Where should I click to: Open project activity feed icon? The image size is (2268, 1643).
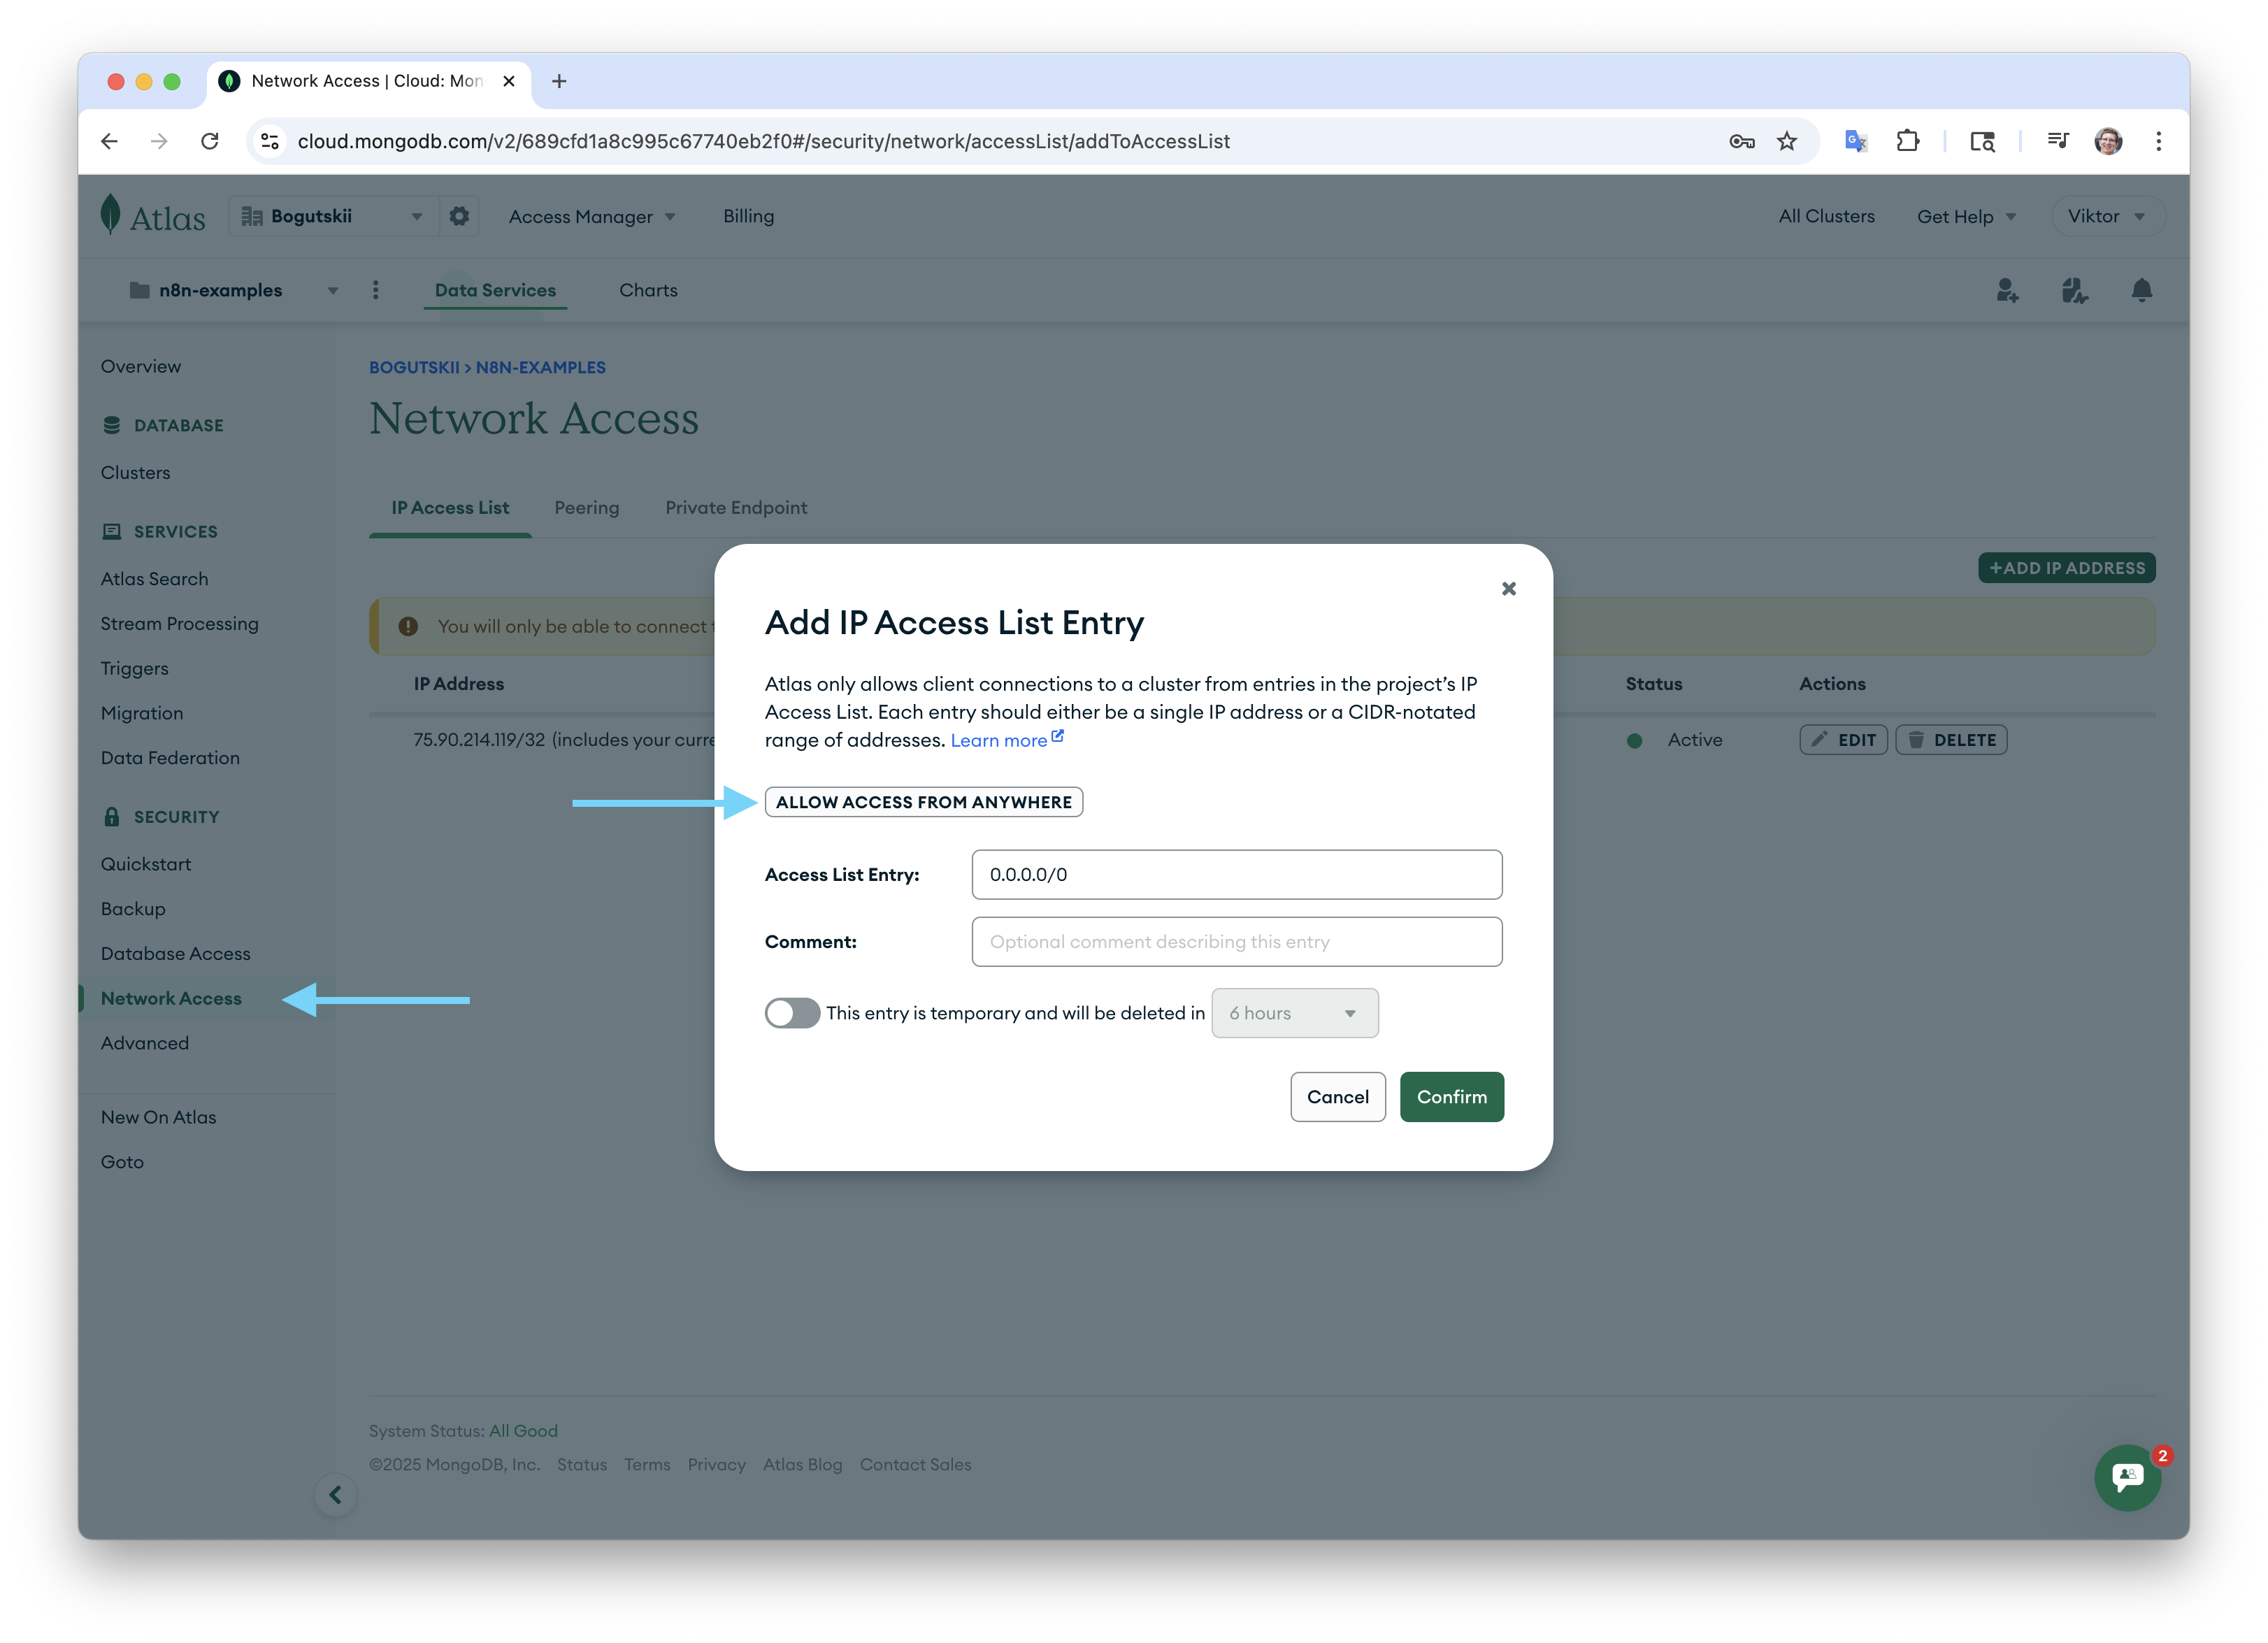tap(2074, 290)
